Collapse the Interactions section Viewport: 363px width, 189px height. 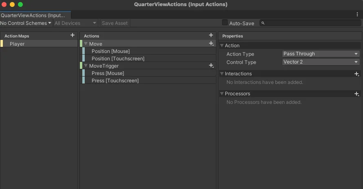click(x=222, y=74)
